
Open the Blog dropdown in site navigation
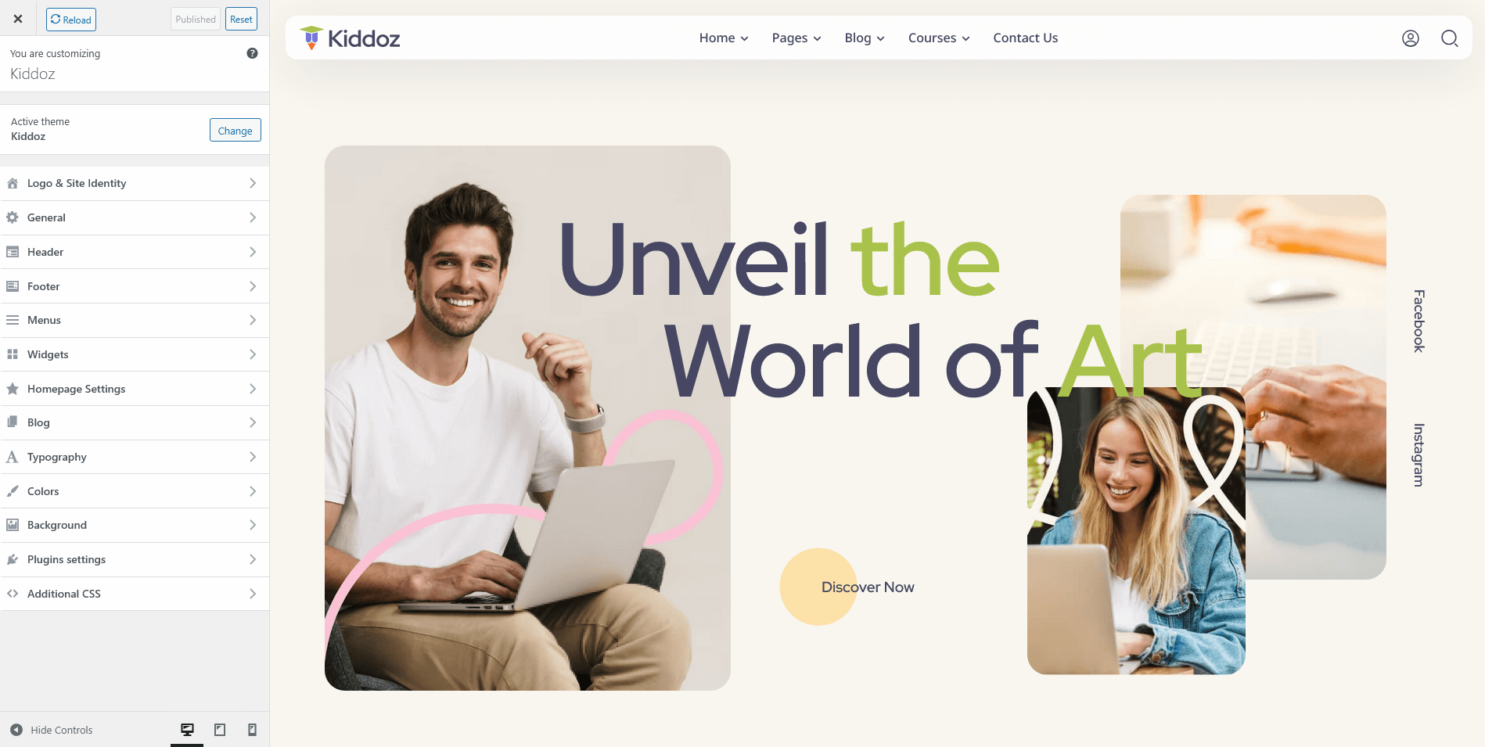tap(865, 38)
